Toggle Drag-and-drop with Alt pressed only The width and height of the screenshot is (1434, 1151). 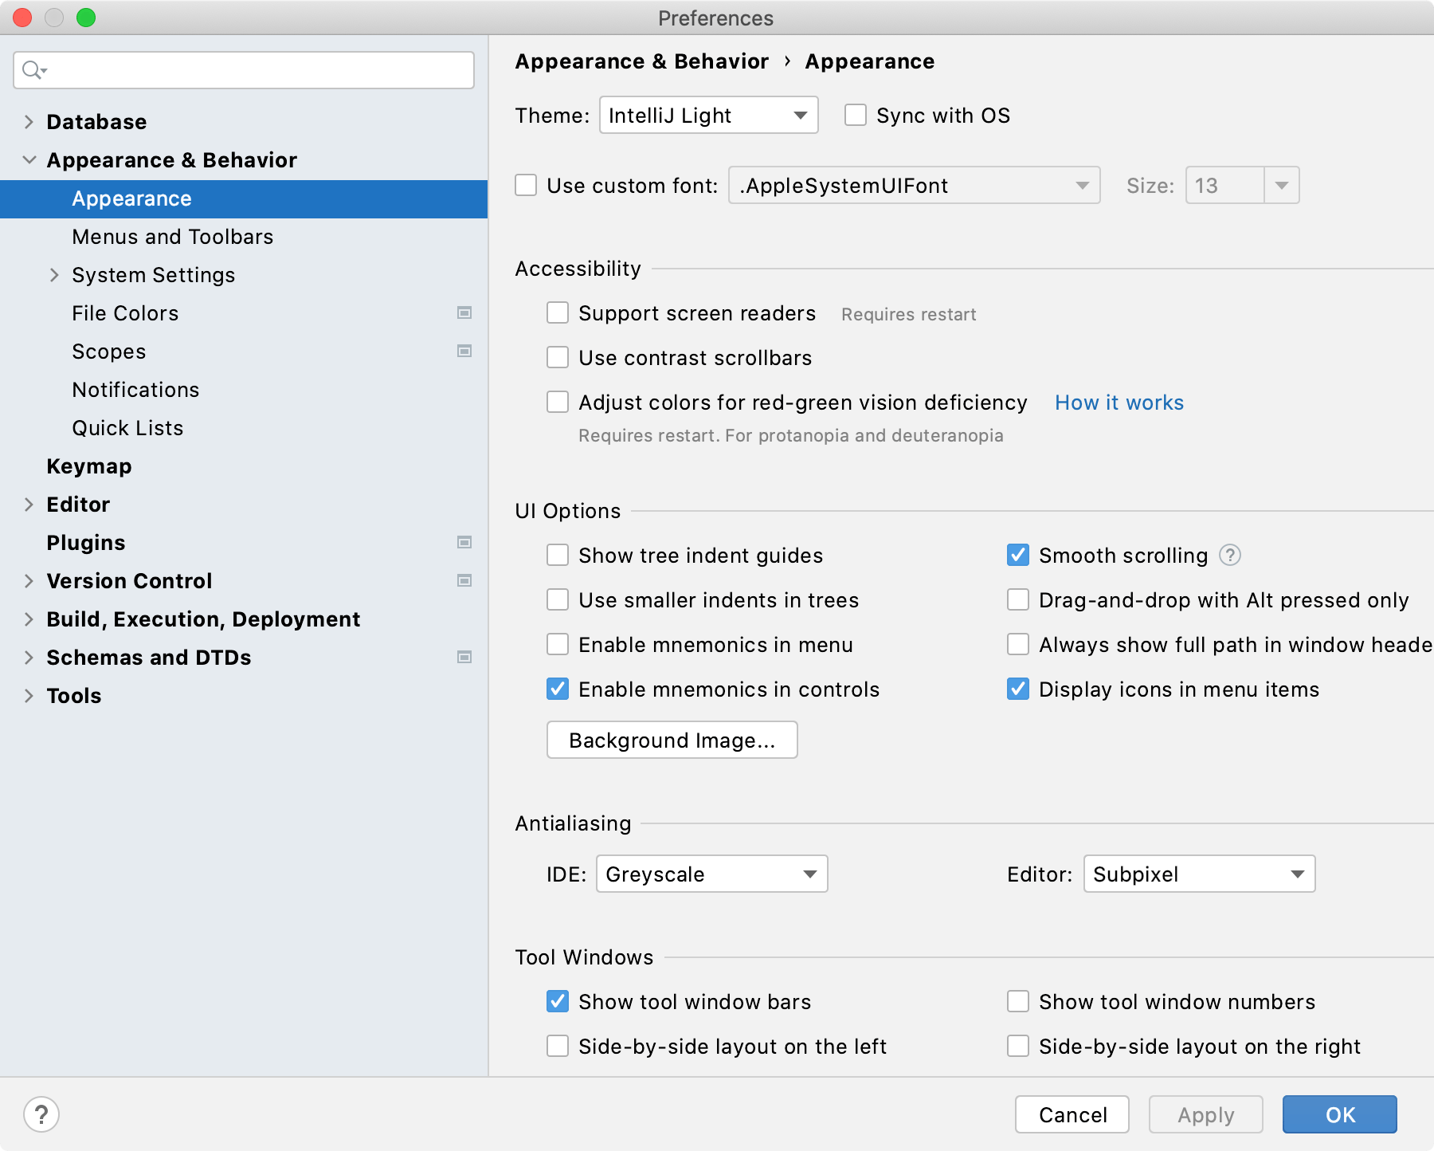1018,600
